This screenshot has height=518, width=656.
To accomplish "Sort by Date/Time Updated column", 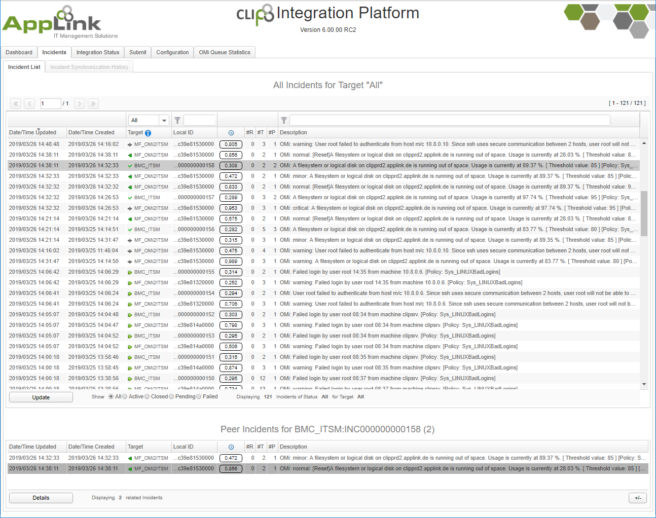I will [32, 133].
